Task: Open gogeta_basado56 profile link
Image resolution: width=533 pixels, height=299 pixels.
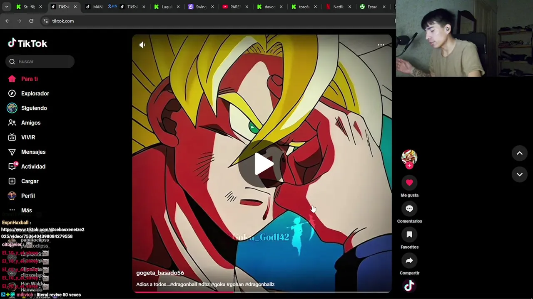Action: point(160,273)
